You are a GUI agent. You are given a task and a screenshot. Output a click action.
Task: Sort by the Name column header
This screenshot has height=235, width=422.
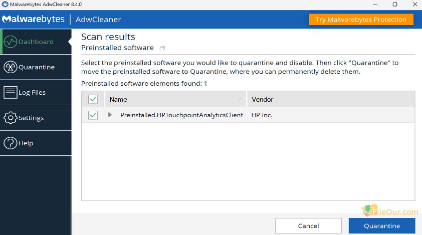[x=175, y=99]
